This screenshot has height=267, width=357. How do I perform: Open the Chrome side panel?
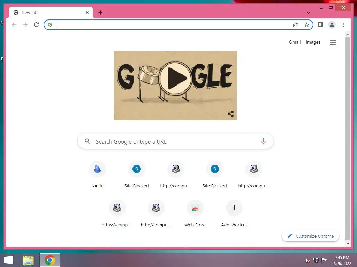[321, 25]
